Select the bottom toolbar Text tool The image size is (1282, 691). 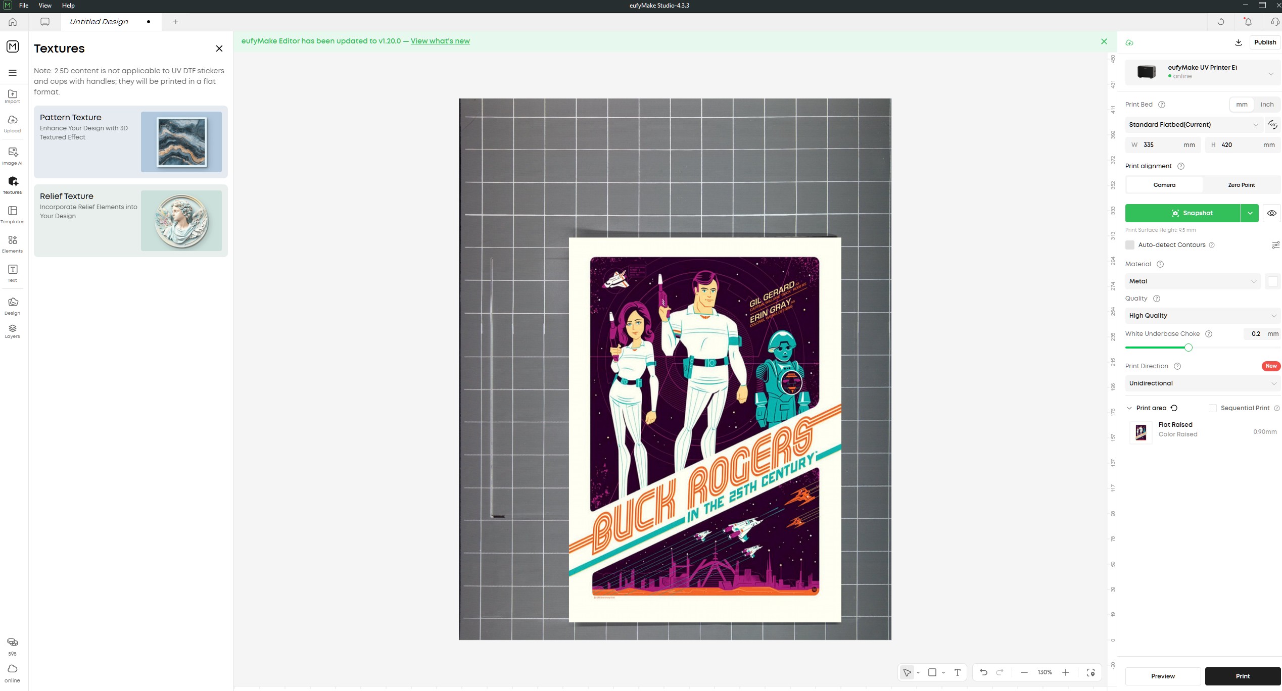point(957,672)
